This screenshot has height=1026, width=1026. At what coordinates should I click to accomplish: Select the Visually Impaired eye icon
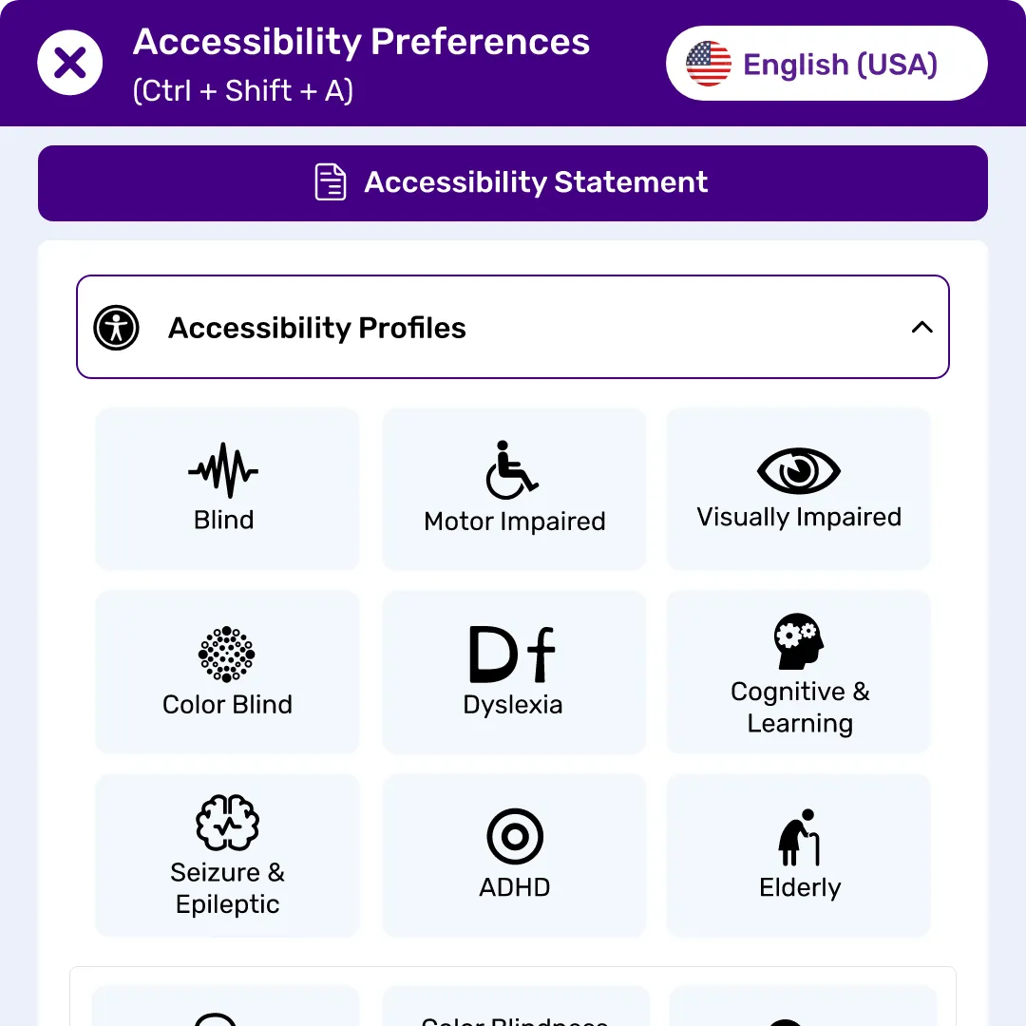(x=798, y=467)
